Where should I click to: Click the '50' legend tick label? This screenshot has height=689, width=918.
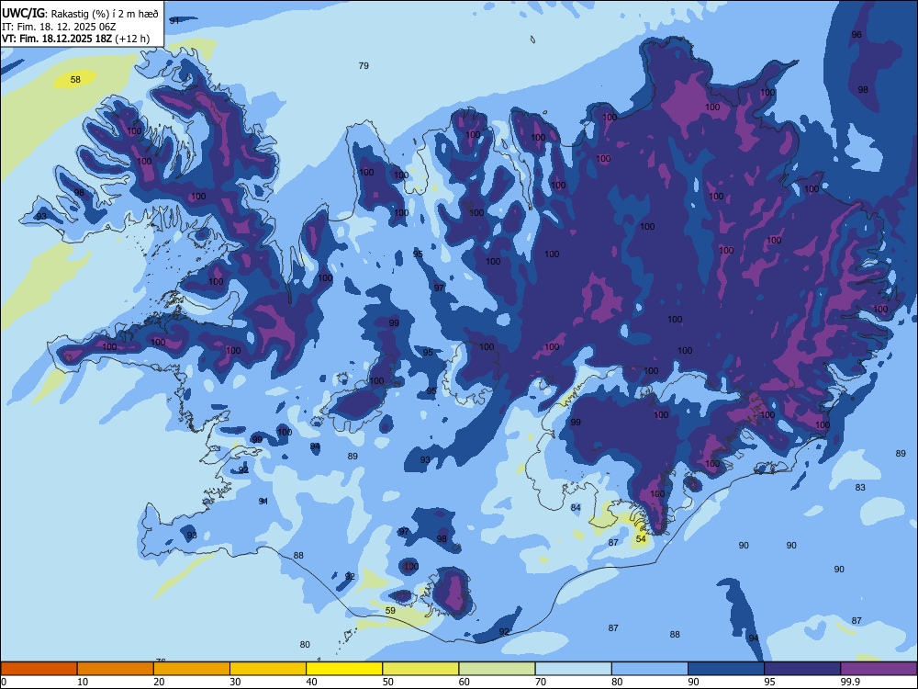click(388, 682)
